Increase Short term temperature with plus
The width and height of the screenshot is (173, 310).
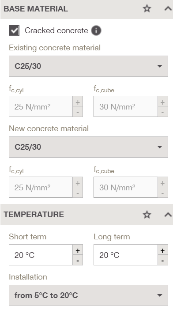point(78,250)
